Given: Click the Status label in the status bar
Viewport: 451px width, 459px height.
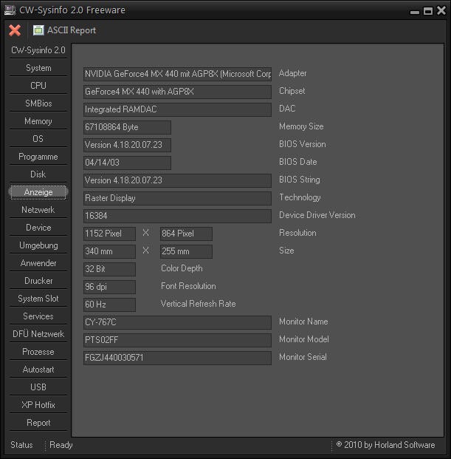Looking at the screenshot, I should pyautogui.click(x=21, y=445).
